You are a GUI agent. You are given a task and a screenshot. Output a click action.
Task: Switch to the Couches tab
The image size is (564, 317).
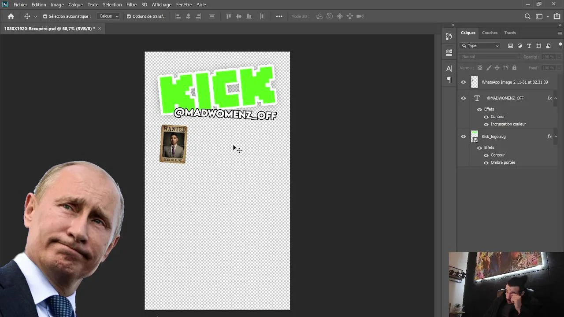click(x=490, y=33)
